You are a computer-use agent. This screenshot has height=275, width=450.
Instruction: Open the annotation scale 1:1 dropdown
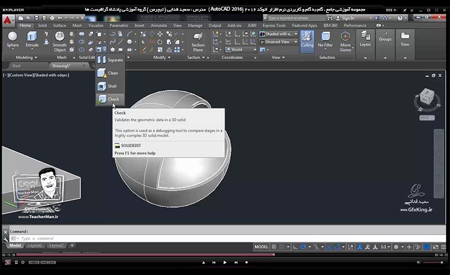coord(385,247)
